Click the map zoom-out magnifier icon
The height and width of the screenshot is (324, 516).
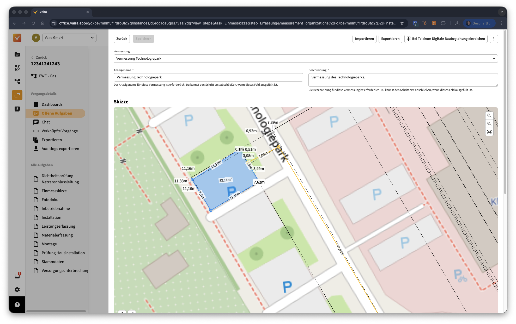489,124
